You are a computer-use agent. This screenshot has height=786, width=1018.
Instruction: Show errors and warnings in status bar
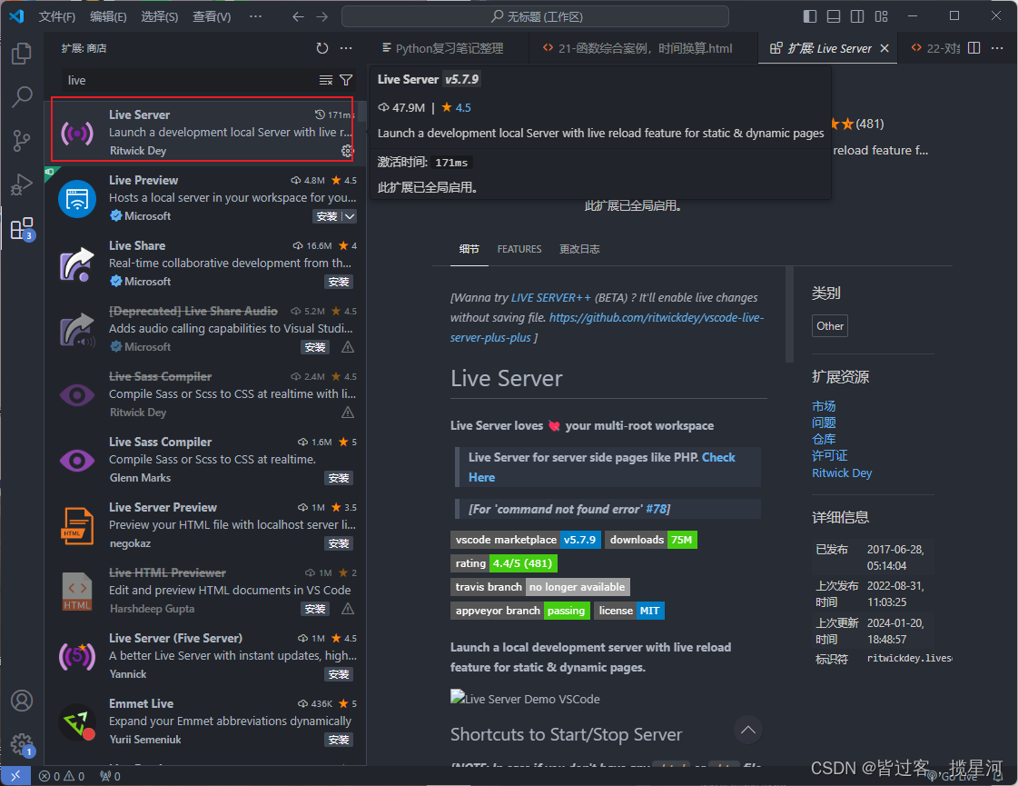tap(62, 776)
